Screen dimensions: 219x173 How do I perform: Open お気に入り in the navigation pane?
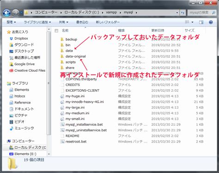click(20, 32)
